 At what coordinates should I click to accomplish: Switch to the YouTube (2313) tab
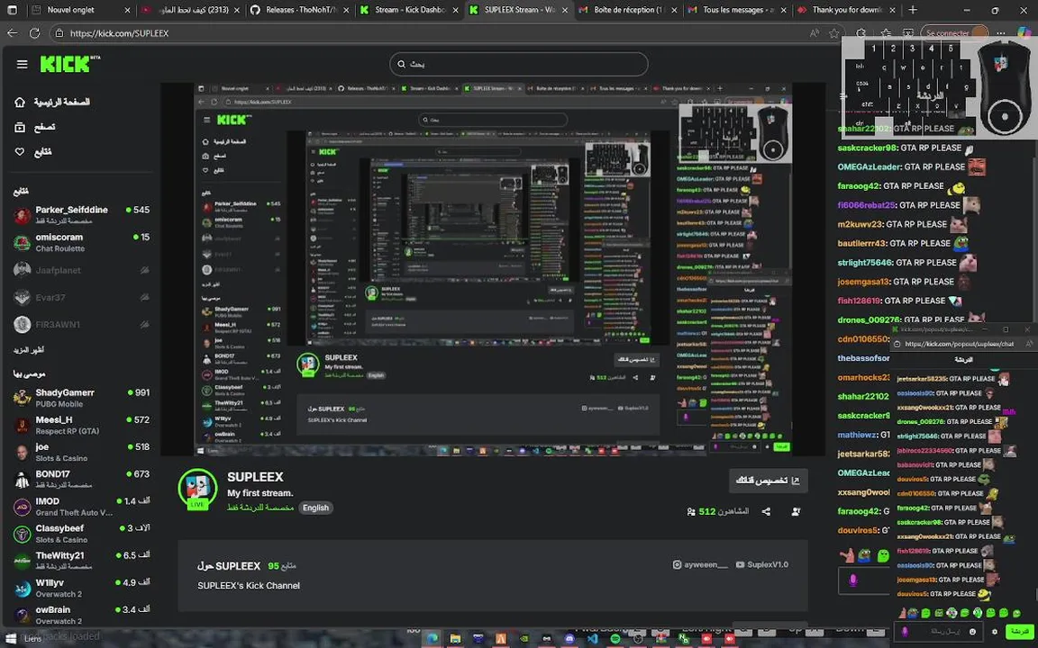[190, 10]
